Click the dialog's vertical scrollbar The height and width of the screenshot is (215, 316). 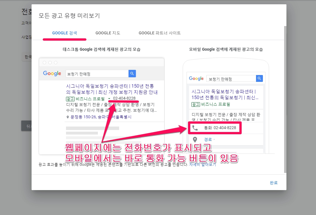point(285,99)
